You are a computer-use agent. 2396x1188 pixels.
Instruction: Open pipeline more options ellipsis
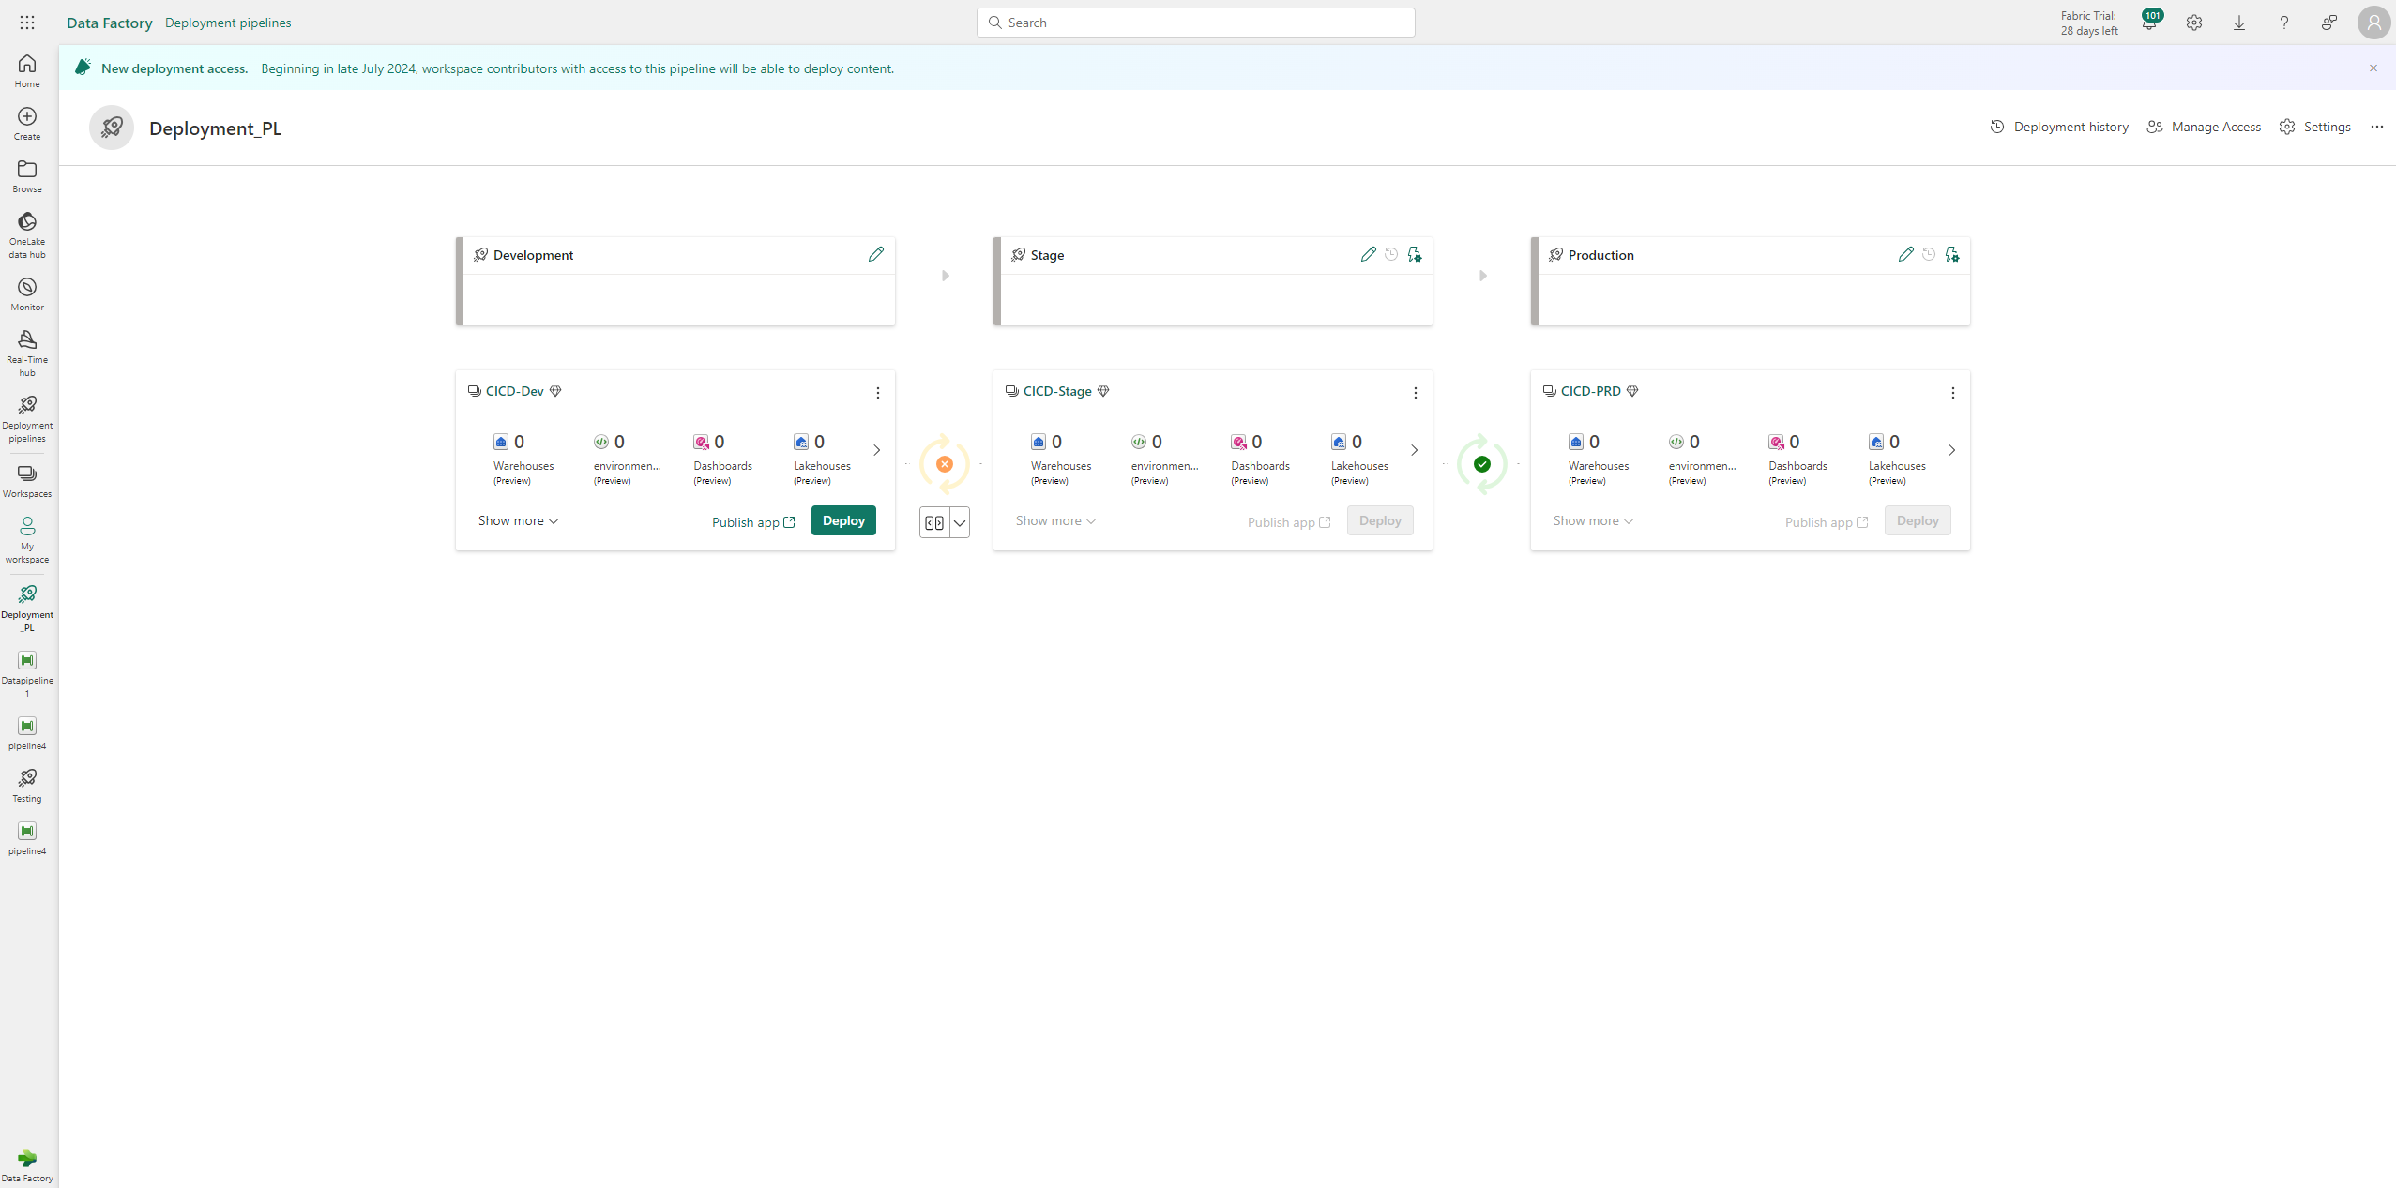pyautogui.click(x=2377, y=127)
